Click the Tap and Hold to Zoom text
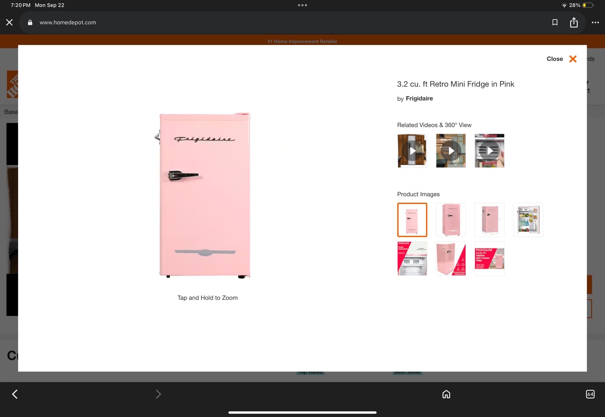The image size is (605, 417). pos(207,298)
